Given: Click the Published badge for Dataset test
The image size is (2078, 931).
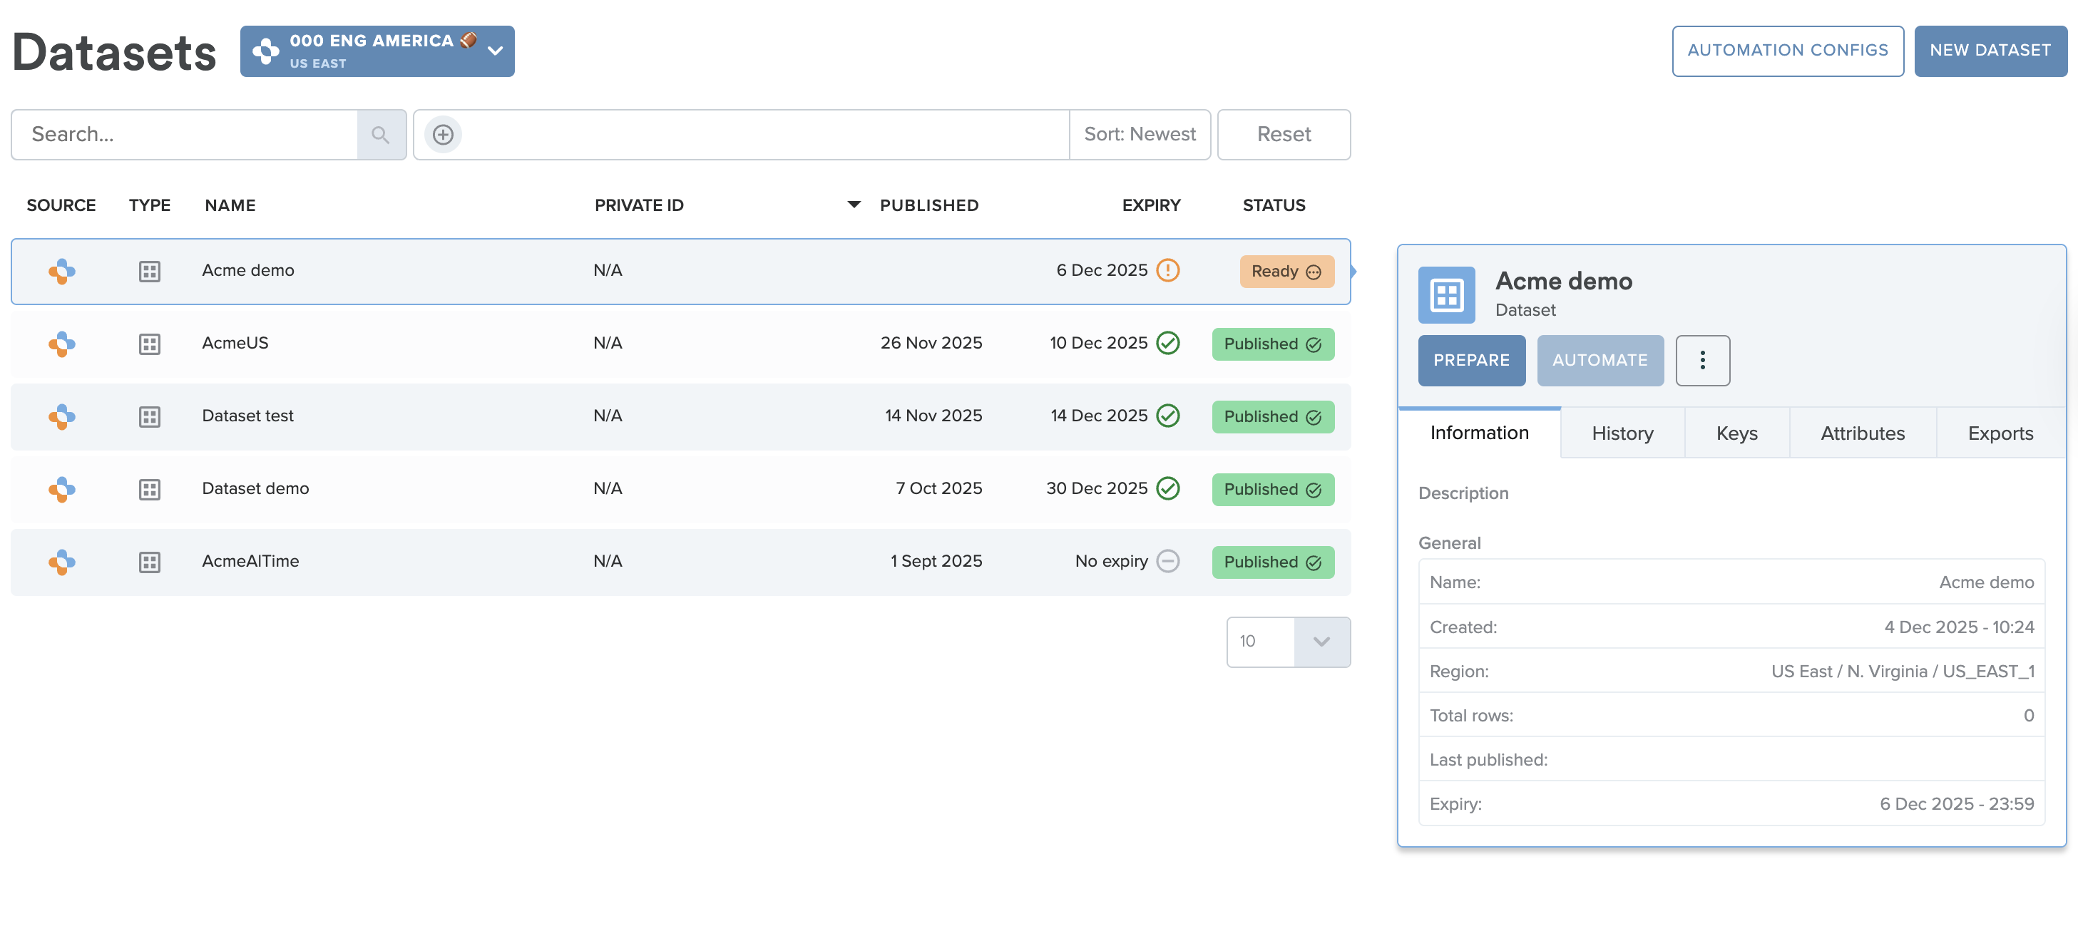Looking at the screenshot, I should [1273, 417].
